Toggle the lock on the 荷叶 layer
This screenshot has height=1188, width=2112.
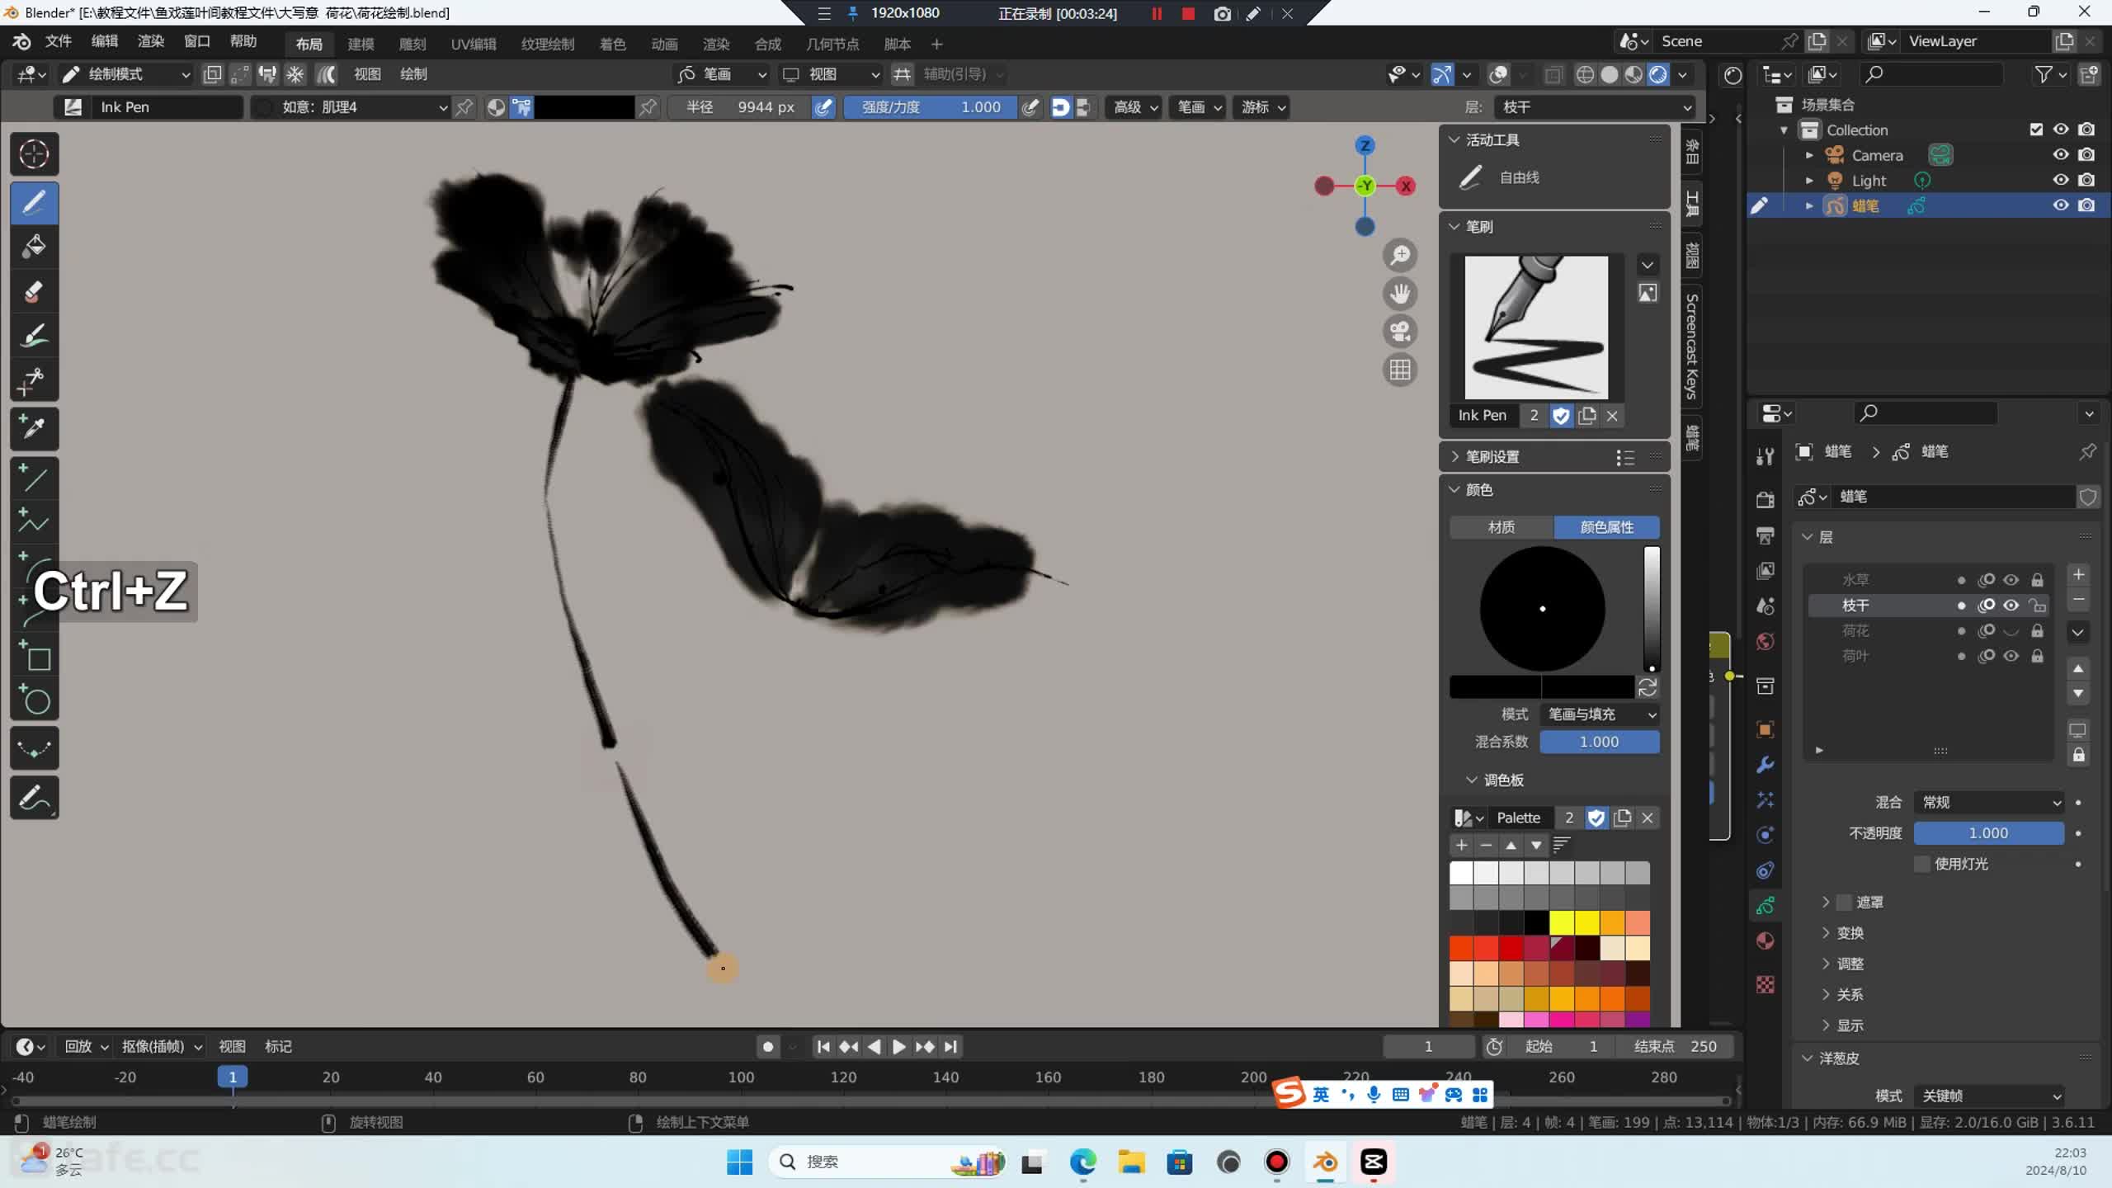point(2037,656)
